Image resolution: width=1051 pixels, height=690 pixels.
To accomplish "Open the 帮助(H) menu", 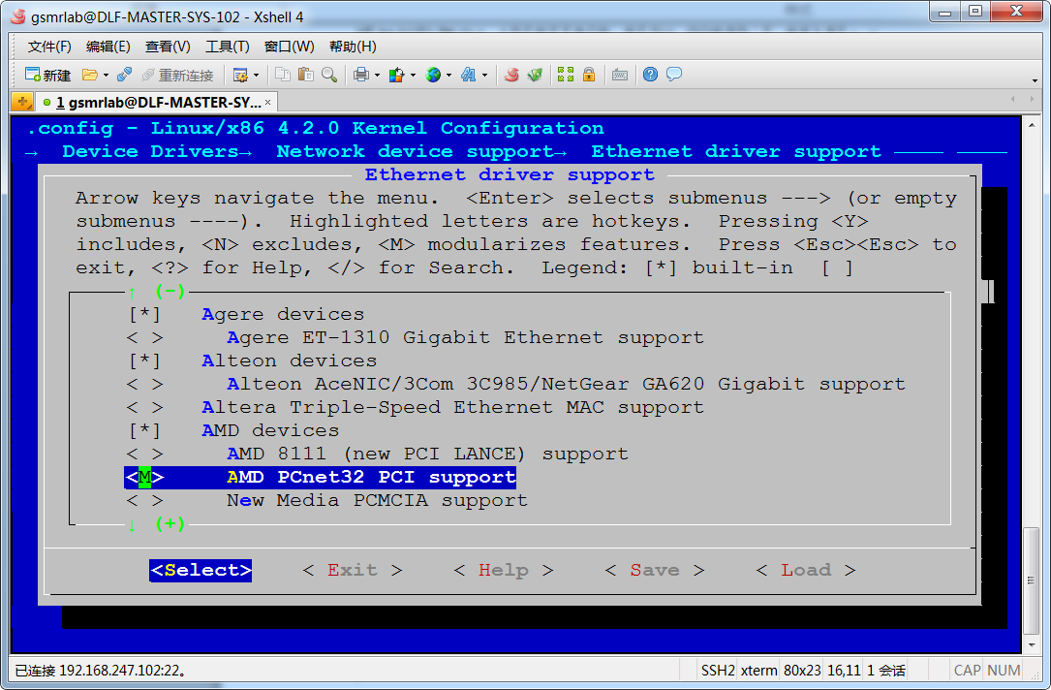I will [x=353, y=47].
